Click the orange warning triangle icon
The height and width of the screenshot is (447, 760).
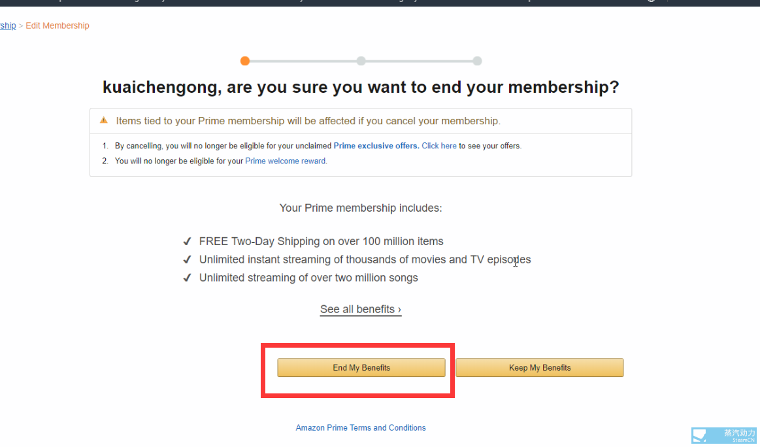tap(103, 121)
